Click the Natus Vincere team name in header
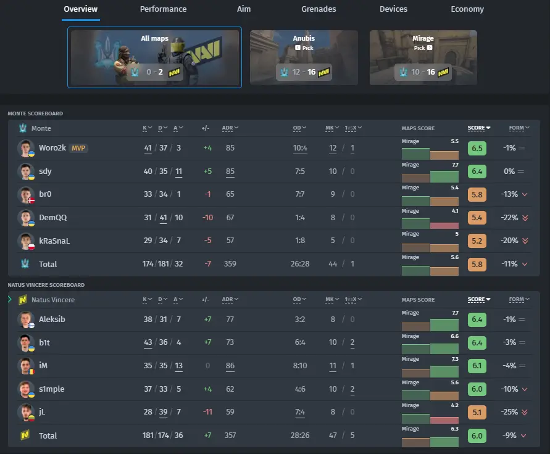 pyautogui.click(x=53, y=300)
